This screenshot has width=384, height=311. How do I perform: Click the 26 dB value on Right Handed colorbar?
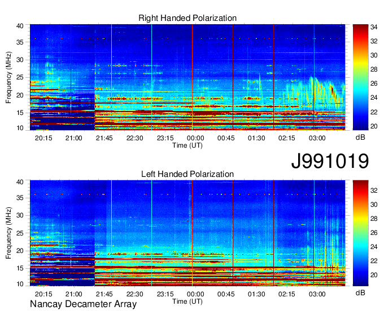click(x=374, y=83)
